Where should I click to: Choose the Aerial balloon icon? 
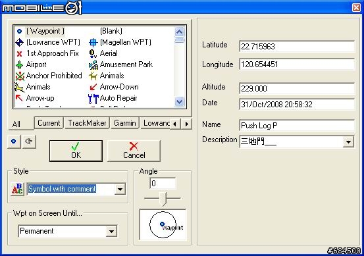pyautogui.click(x=93, y=53)
